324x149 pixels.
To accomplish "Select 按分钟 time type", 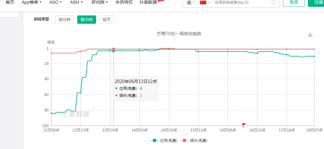I will tap(64, 19).
